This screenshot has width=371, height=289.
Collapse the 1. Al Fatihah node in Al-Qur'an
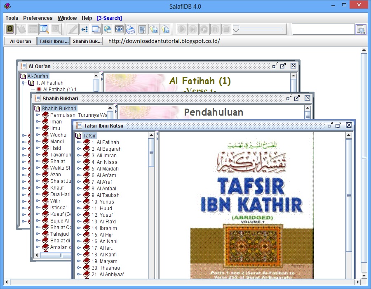23,83
